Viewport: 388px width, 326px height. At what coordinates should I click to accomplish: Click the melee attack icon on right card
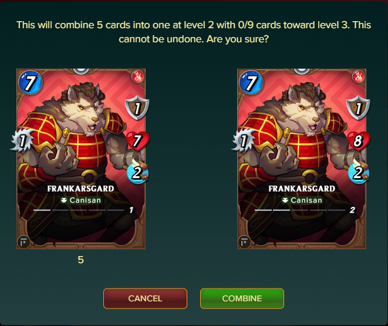click(243, 140)
